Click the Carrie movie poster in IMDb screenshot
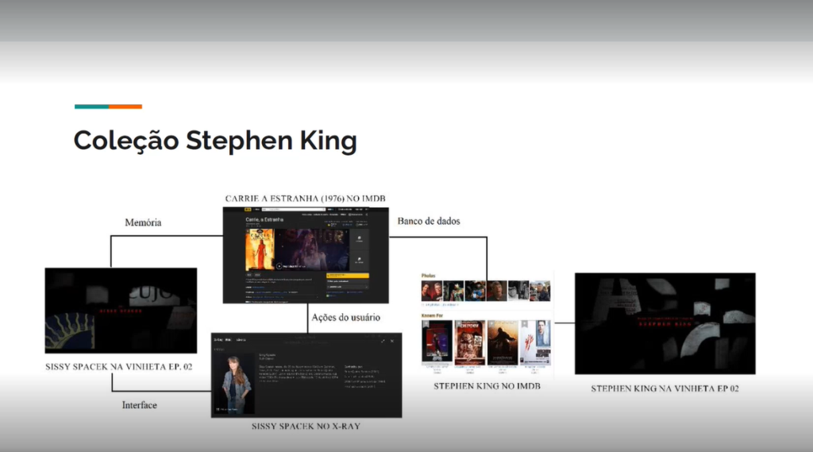The height and width of the screenshot is (452, 813). (x=260, y=249)
